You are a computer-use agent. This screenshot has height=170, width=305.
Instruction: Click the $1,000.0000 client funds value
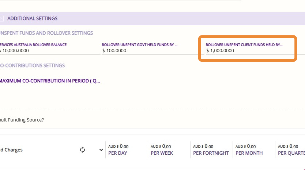(x=220, y=51)
